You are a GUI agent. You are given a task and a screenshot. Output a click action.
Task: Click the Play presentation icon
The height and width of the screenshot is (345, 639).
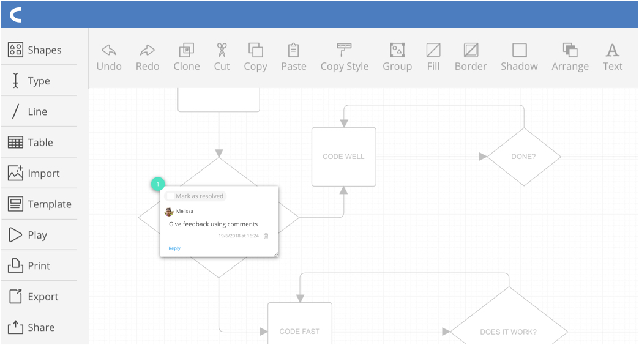coord(16,235)
